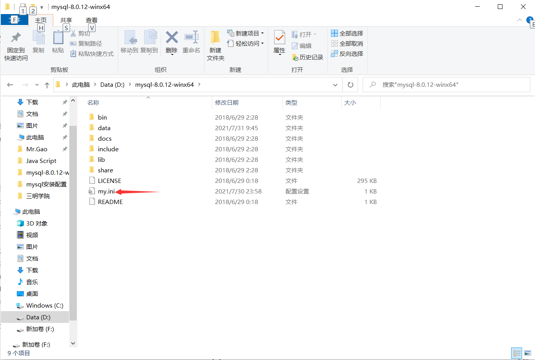Select the share folder
Screen dimensions: 535x360
(x=105, y=170)
